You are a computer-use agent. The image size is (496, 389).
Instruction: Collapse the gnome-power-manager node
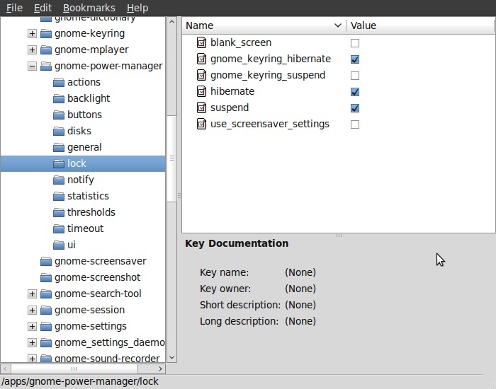[x=32, y=66]
